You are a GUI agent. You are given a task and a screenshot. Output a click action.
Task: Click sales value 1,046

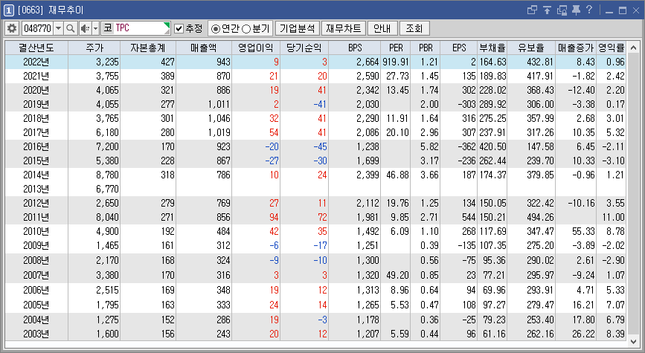[219, 118]
